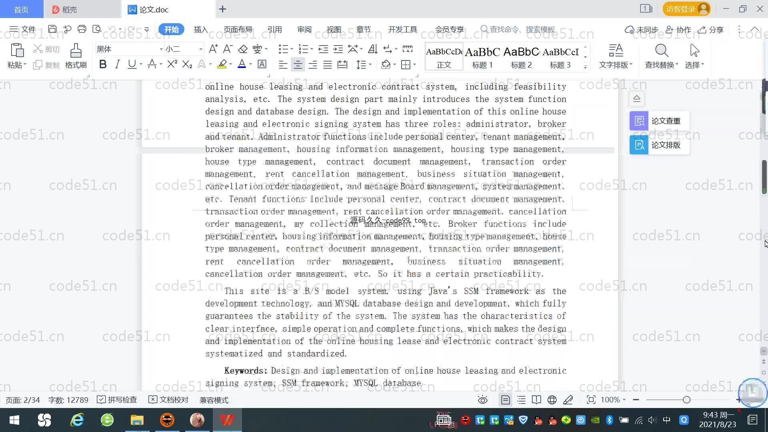
Task: Decrease font size with A- icon
Action: pyautogui.click(x=228, y=49)
